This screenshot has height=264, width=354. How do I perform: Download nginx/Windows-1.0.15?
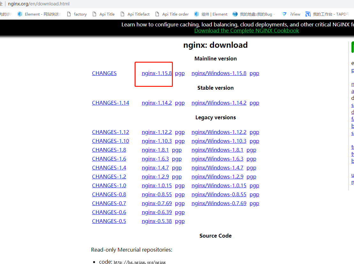click(219, 185)
